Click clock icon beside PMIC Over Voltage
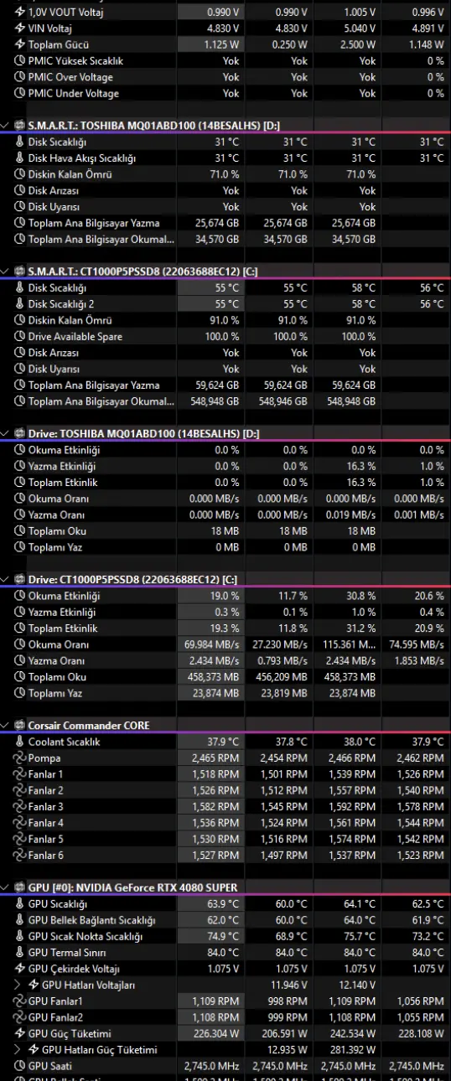451x1081 pixels. tap(21, 77)
